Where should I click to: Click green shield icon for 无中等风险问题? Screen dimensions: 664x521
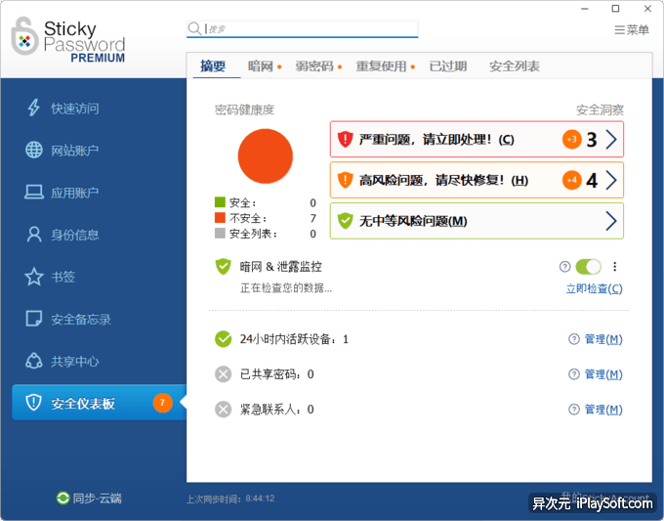345,221
